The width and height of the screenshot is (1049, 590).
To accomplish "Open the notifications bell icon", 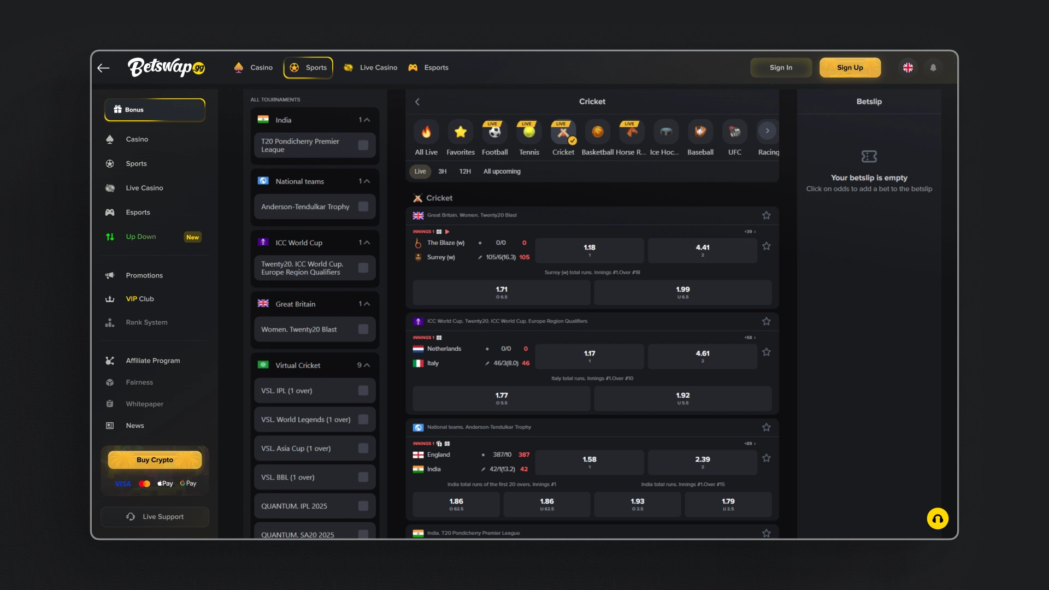I will point(933,68).
